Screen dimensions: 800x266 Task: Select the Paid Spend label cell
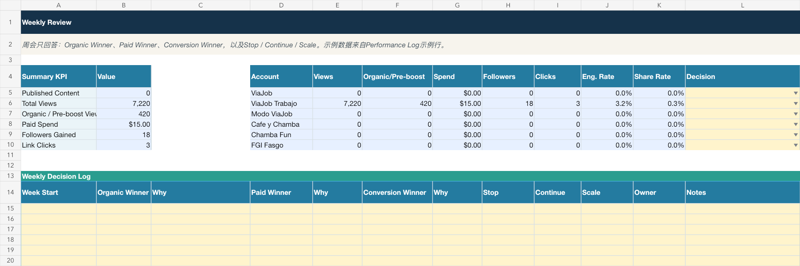59,124
